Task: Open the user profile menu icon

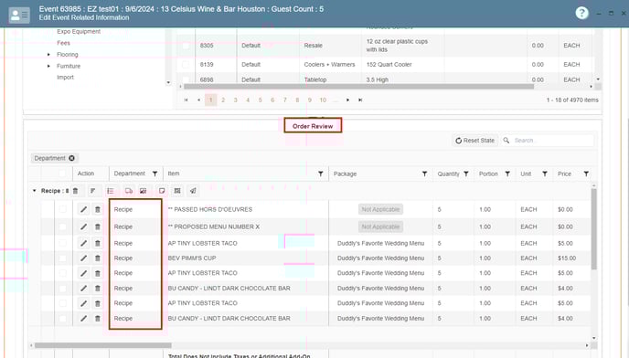Action: (x=19, y=15)
